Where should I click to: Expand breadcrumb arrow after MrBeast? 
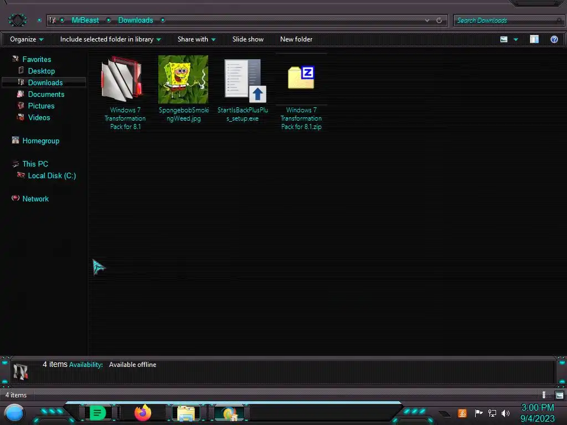pos(109,20)
